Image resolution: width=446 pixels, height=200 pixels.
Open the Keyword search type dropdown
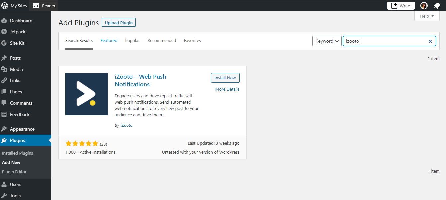pos(327,41)
